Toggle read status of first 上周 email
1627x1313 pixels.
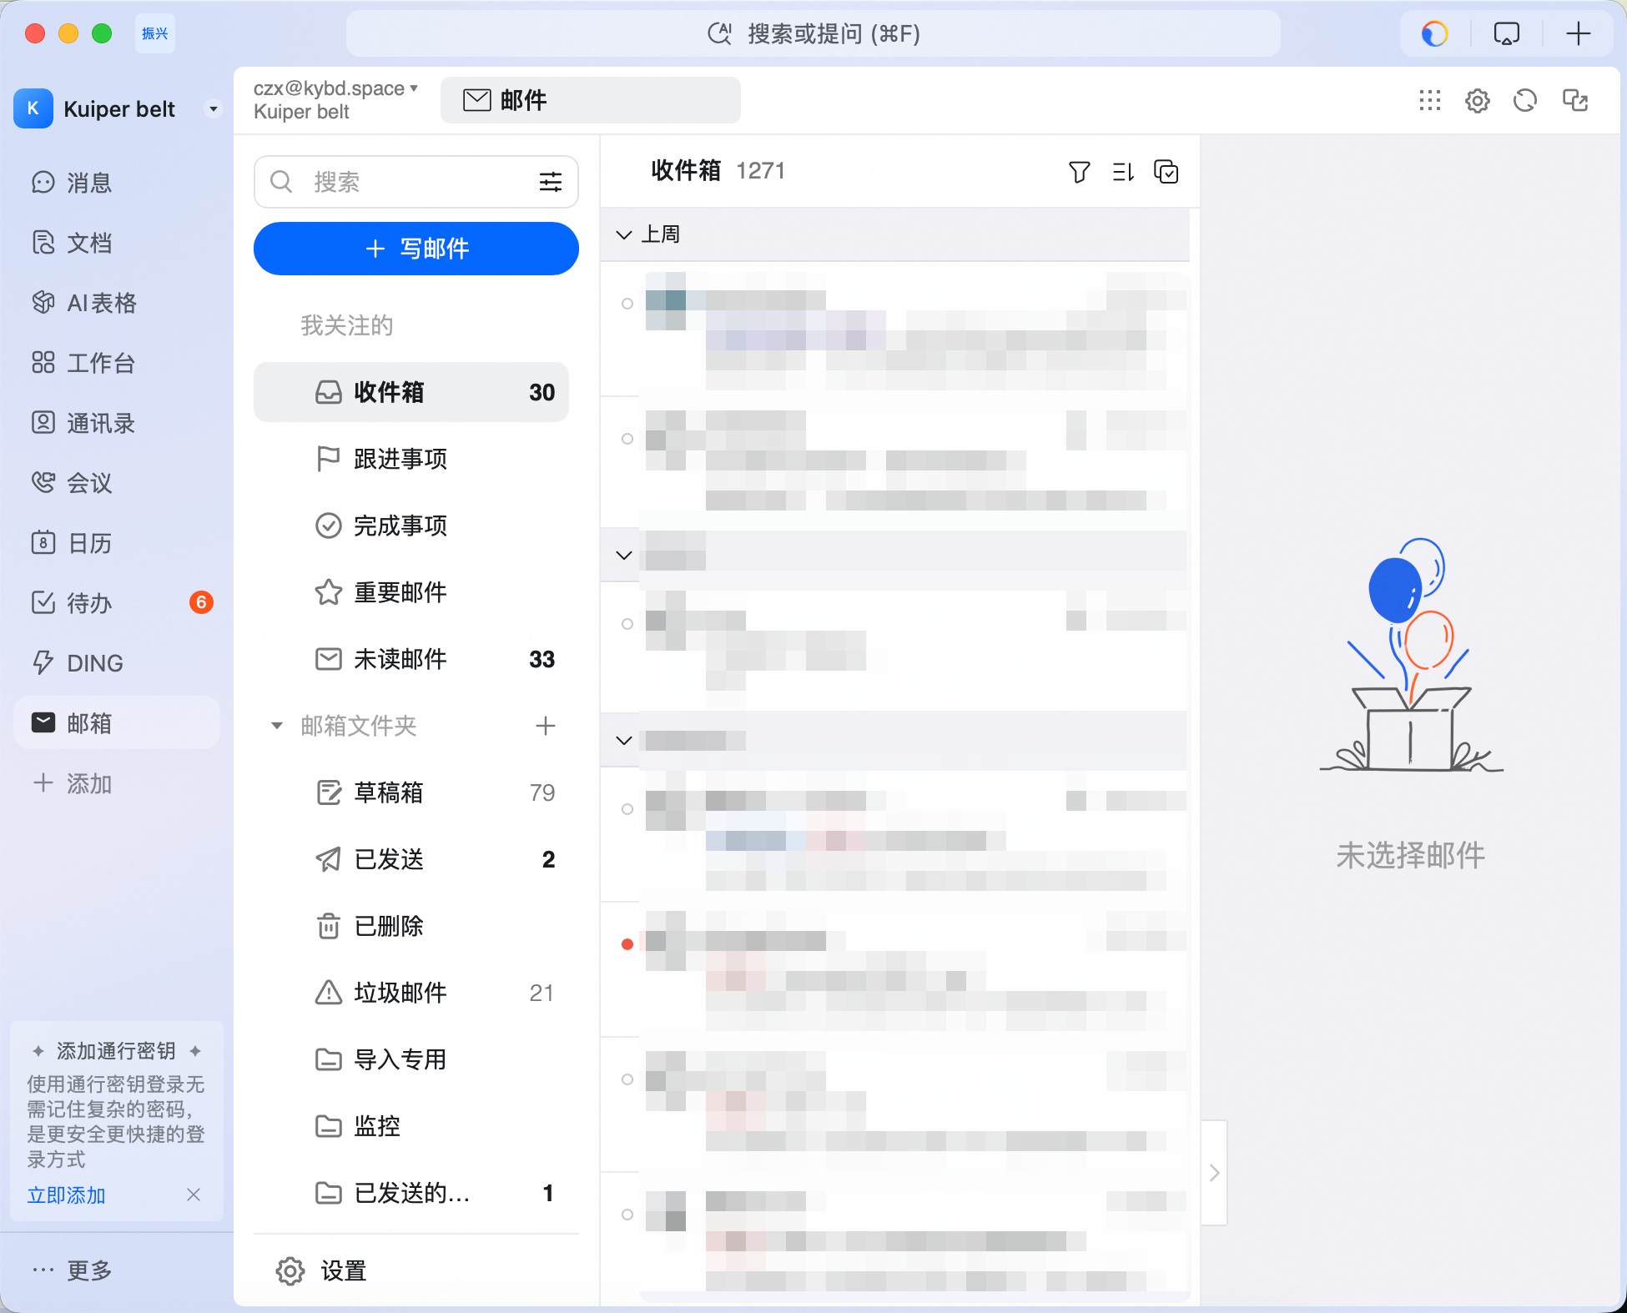point(627,304)
